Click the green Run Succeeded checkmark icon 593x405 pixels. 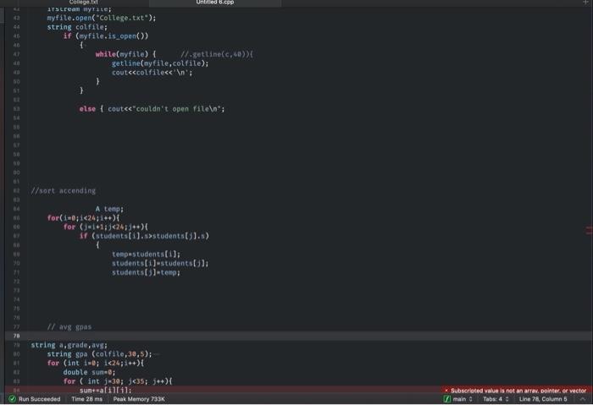12,399
